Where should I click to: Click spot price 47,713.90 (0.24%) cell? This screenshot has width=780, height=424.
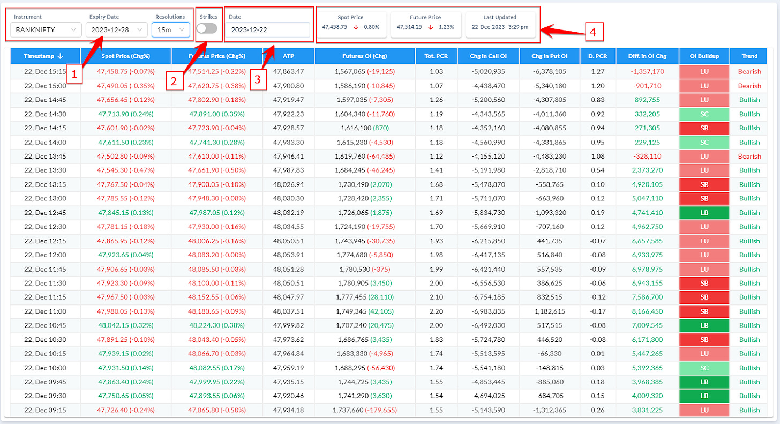(126, 114)
